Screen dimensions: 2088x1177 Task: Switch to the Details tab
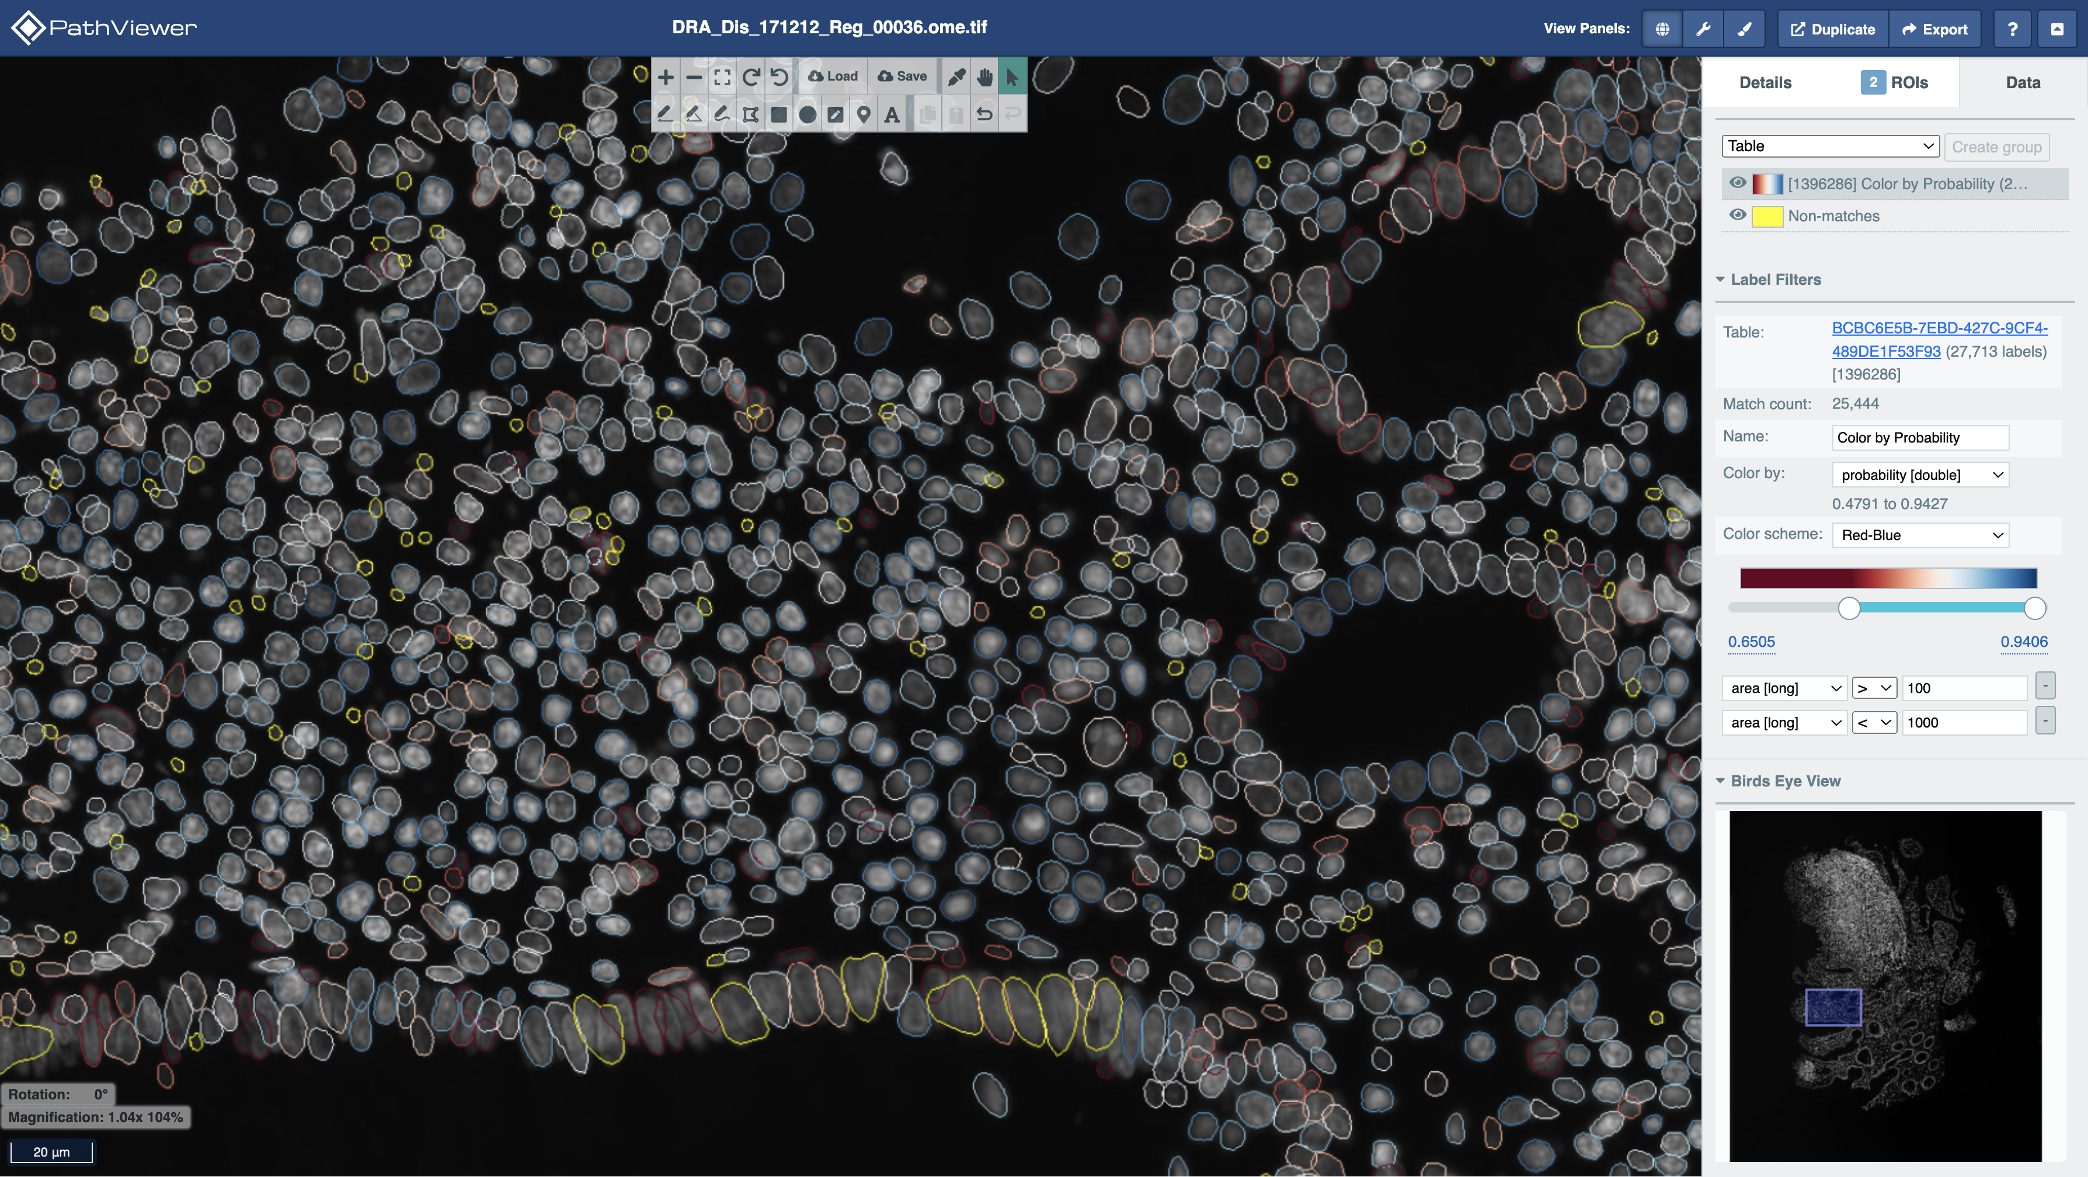click(1765, 83)
